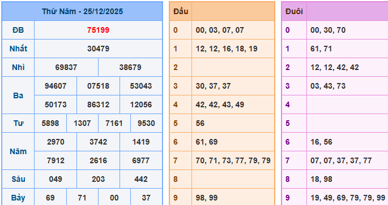The width and height of the screenshot is (388, 205).
Task: Click the Bảy row label
Action: 18,198
